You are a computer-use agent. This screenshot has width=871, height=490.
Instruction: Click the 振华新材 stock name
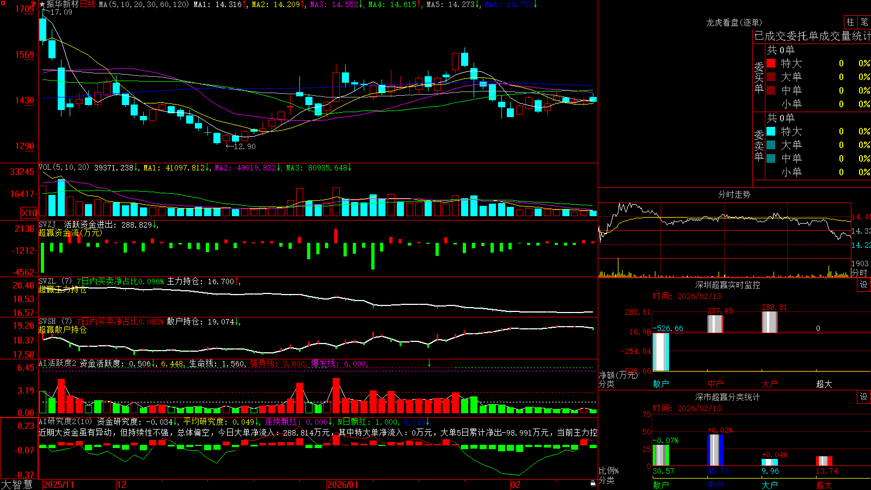pos(63,4)
